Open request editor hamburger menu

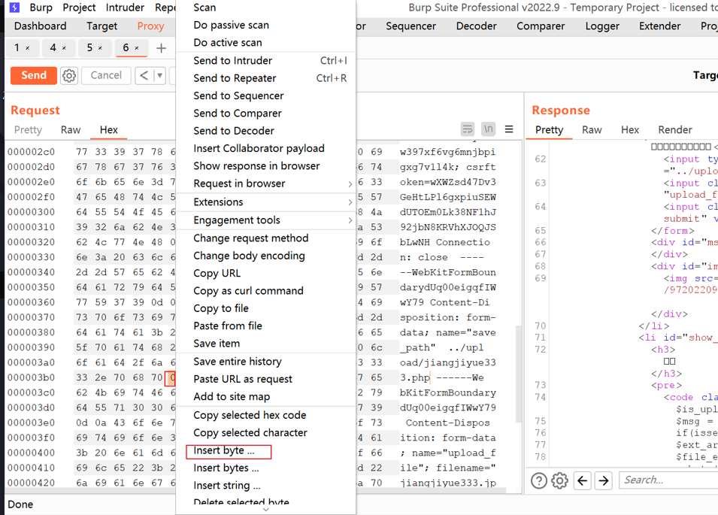coord(509,129)
